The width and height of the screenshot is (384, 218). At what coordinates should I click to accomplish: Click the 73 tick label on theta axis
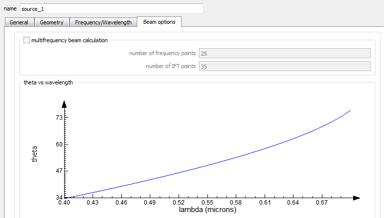[59, 118]
